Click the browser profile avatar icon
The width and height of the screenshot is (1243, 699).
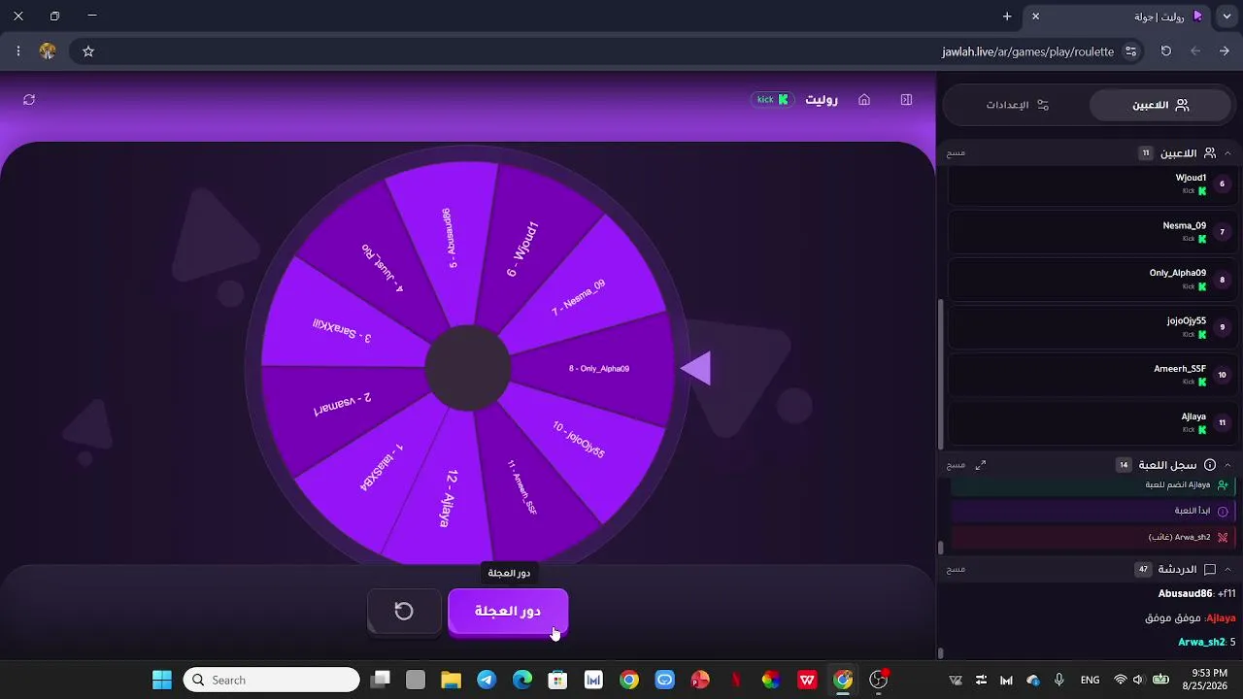(48, 51)
